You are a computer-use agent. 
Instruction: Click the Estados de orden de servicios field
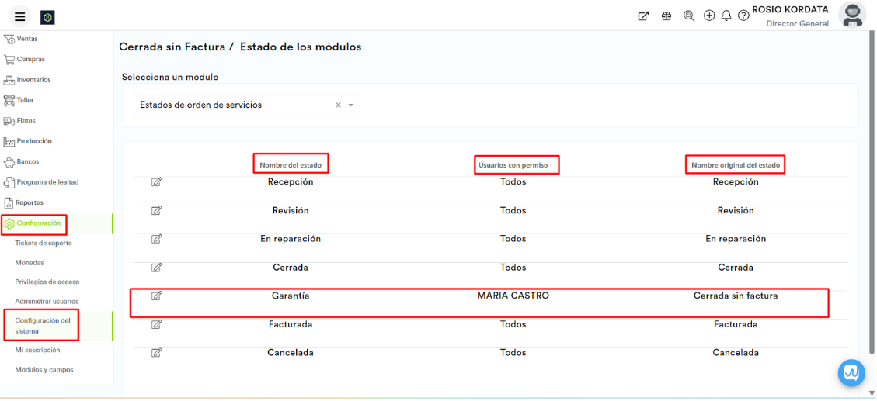tap(233, 105)
